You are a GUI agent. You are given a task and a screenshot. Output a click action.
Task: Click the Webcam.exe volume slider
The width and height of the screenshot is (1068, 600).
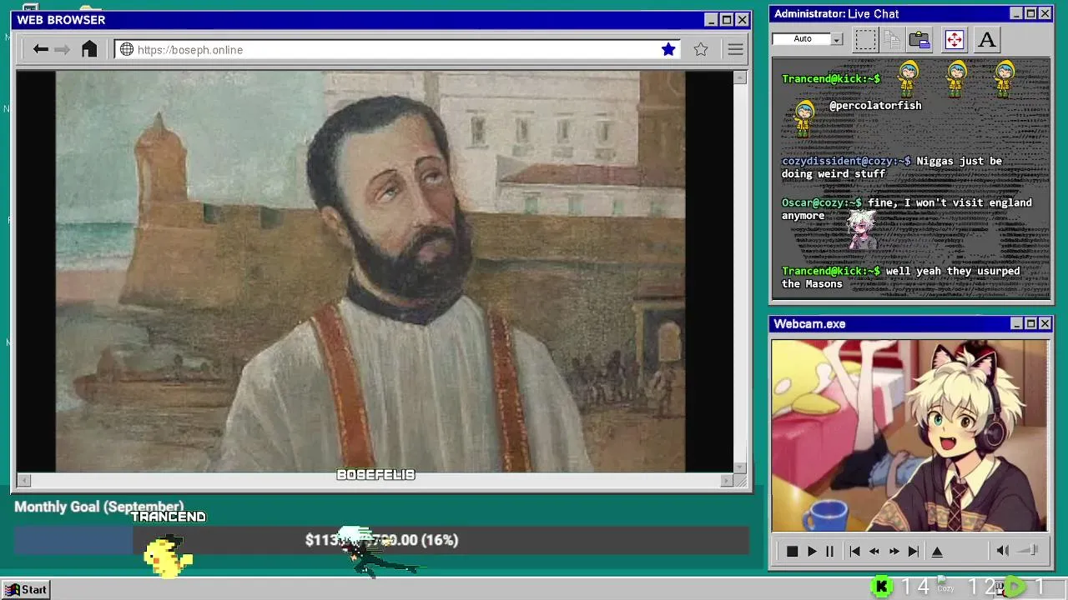tap(1030, 550)
